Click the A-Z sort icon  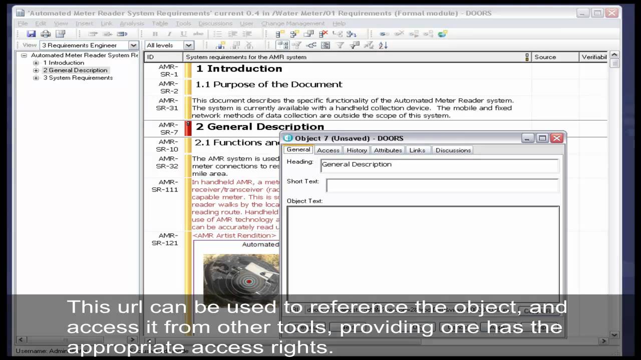pyautogui.click(x=383, y=45)
